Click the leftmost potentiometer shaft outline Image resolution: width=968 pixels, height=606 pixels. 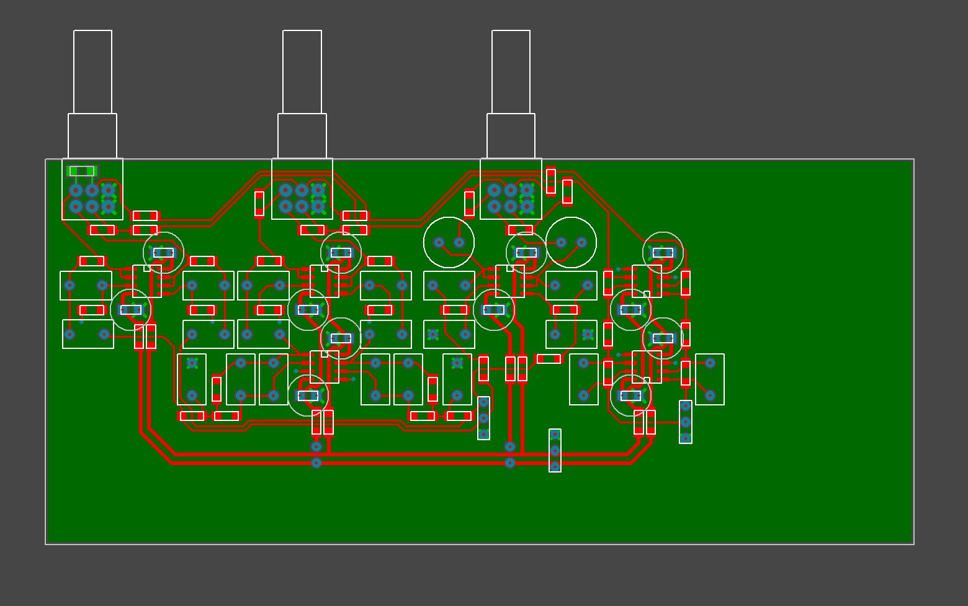click(93, 72)
